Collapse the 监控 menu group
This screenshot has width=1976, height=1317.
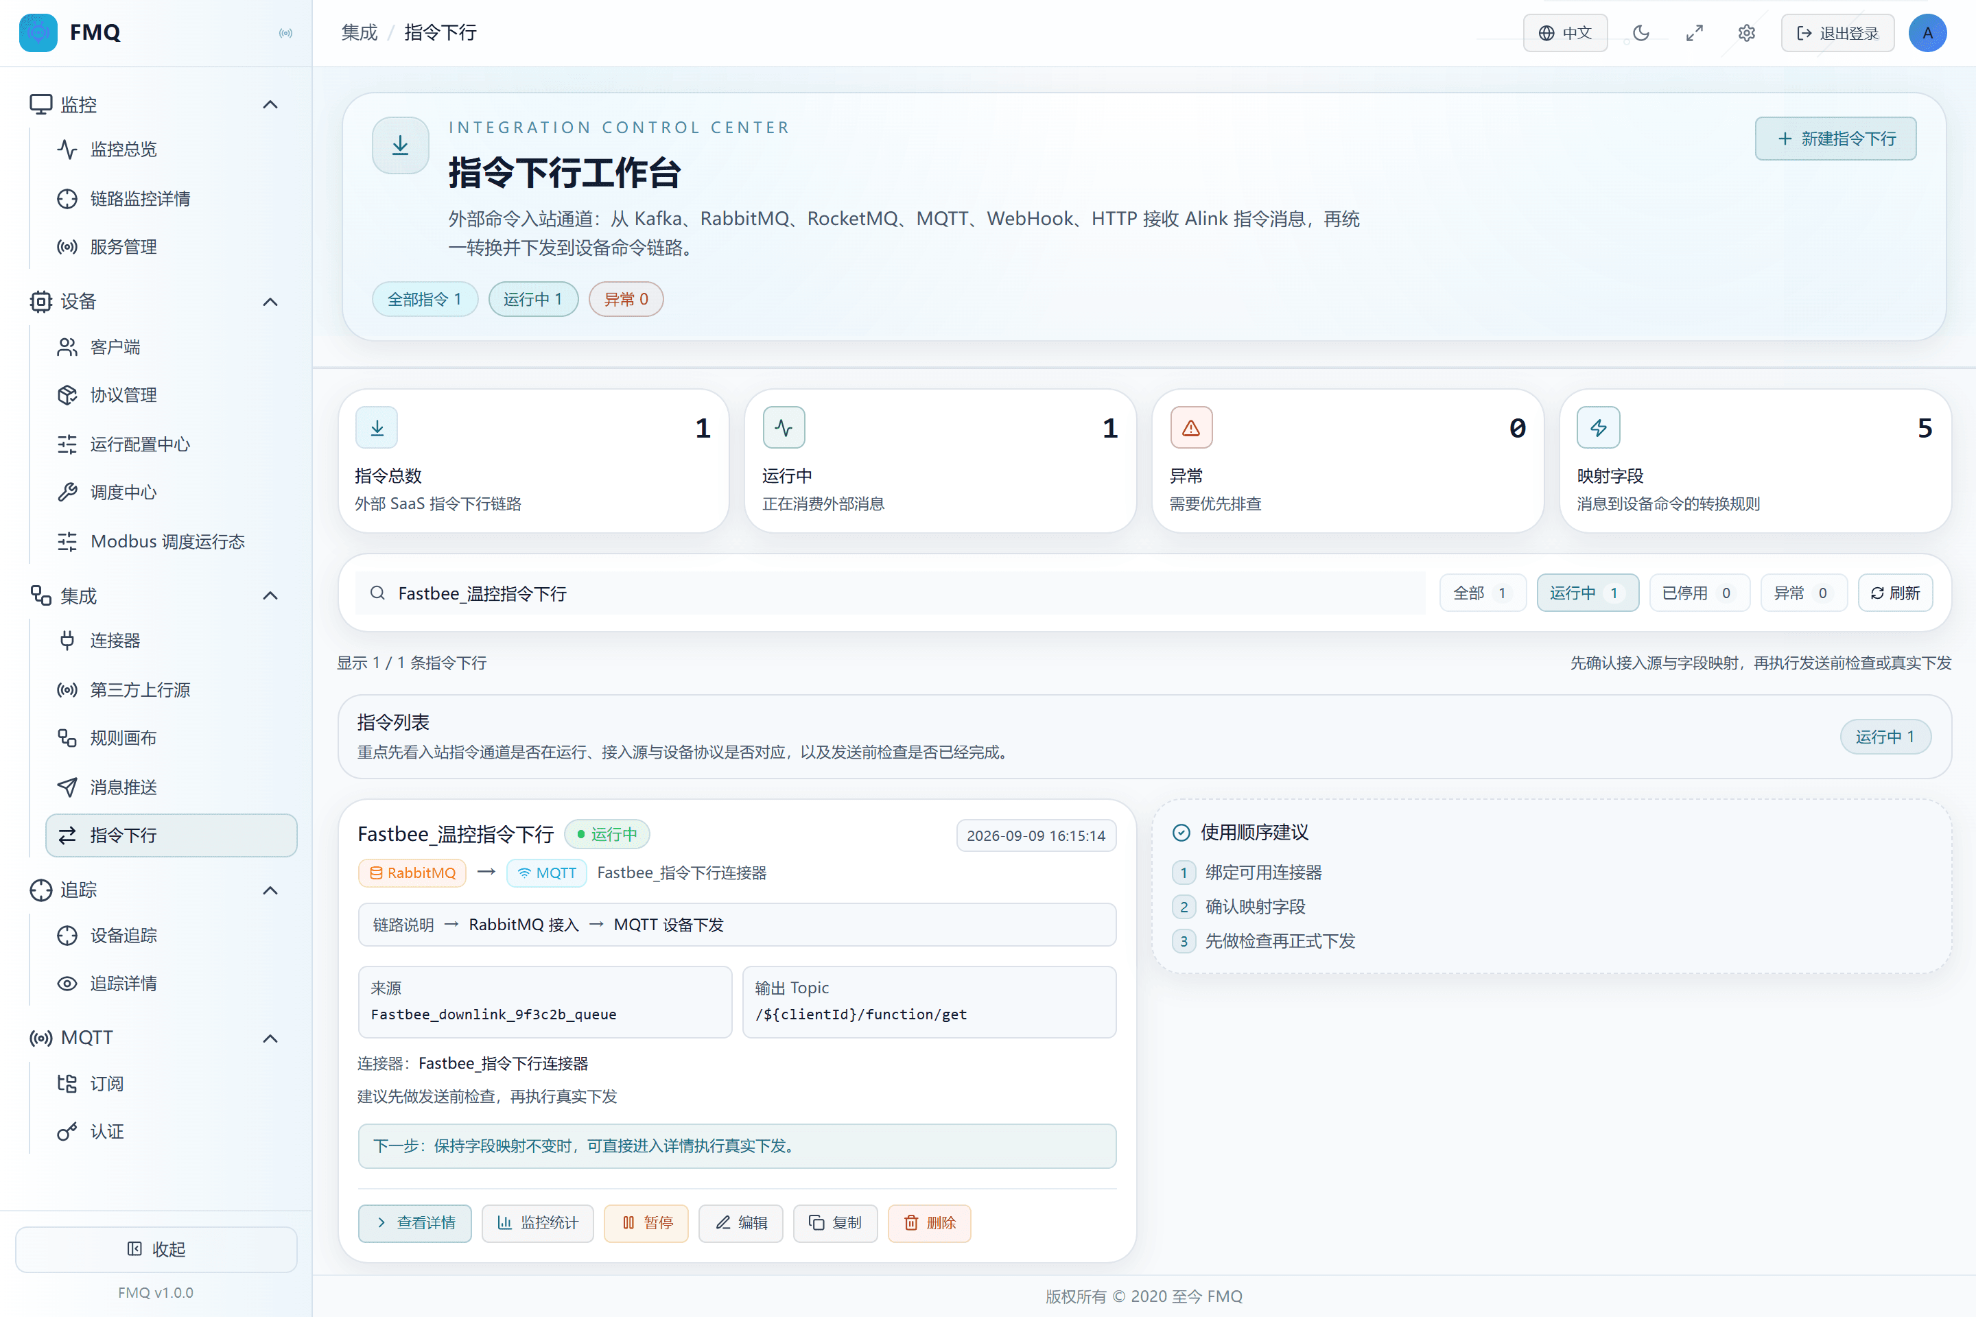270,105
